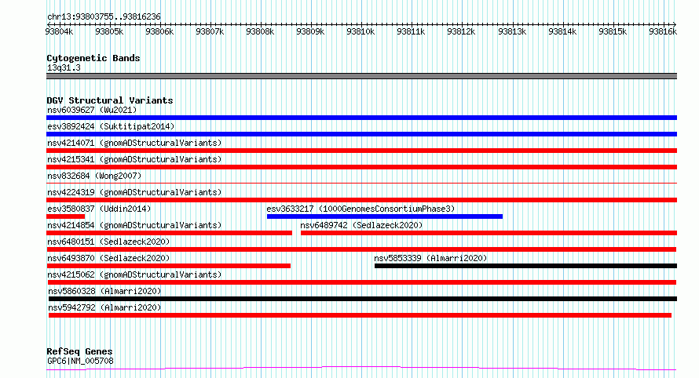Select the red bar under nsv4214071
Image resolution: width=699 pixels, height=378 pixels.
click(x=361, y=151)
